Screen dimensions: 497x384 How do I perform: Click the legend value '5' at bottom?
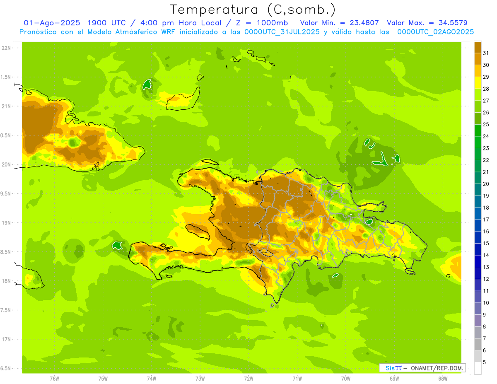(x=485, y=362)
